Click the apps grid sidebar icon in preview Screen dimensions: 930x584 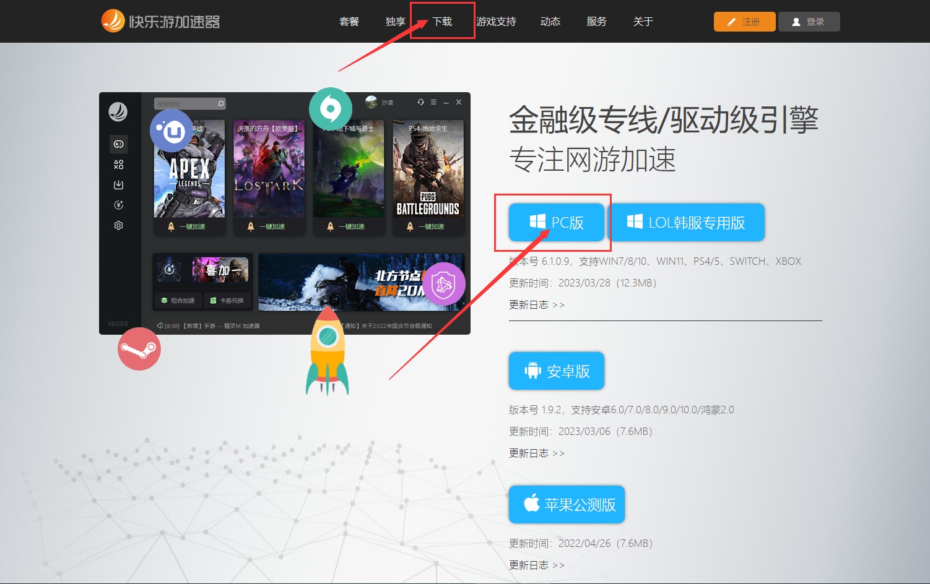[x=118, y=165]
